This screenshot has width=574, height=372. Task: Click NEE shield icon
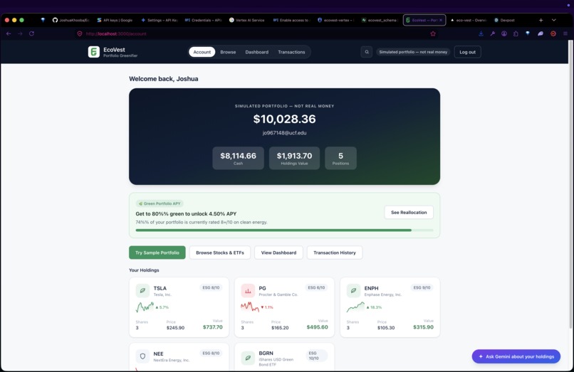pyautogui.click(x=142, y=356)
